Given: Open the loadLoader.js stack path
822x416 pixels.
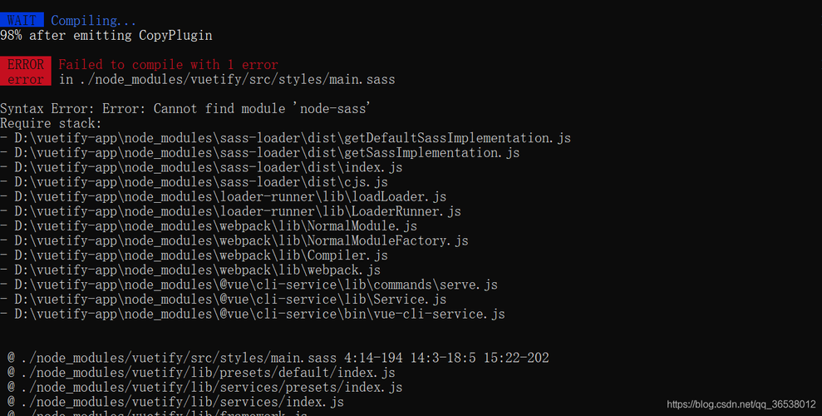Looking at the screenshot, I should pos(230,197).
